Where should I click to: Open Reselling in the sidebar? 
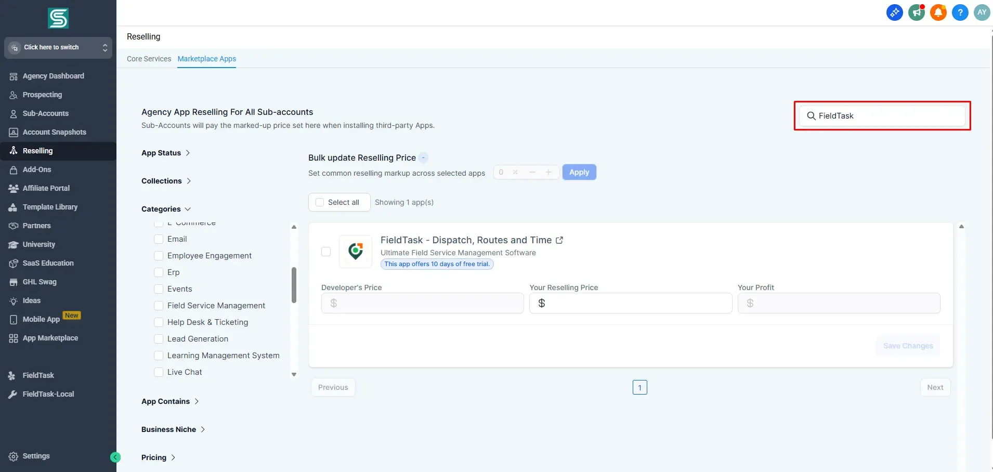click(58, 151)
